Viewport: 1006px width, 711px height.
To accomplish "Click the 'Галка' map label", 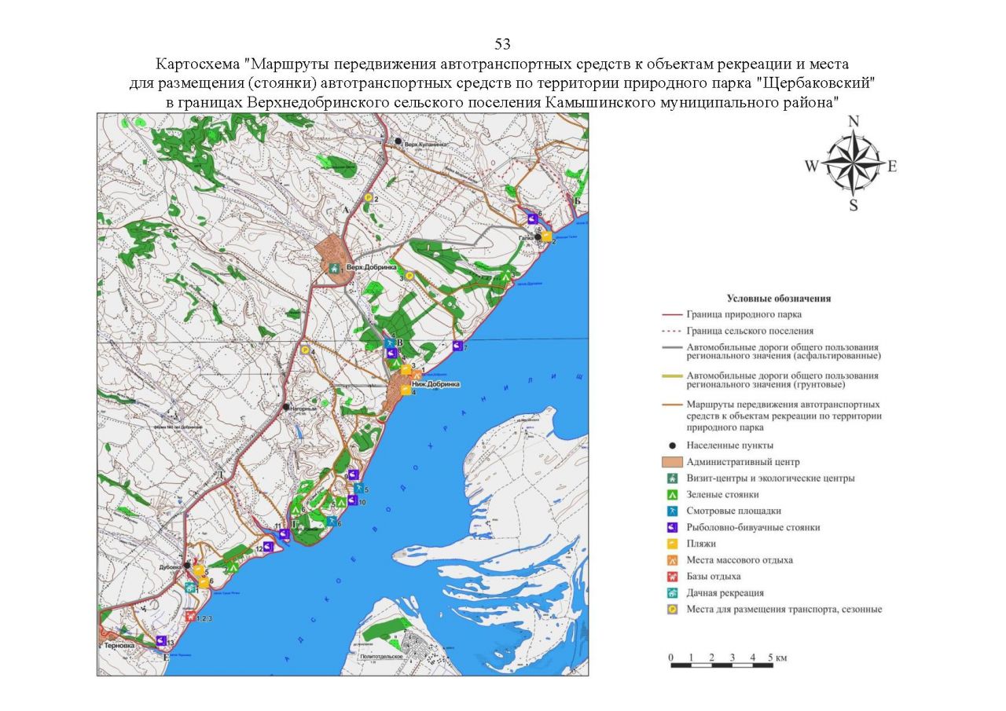I will 526,236.
